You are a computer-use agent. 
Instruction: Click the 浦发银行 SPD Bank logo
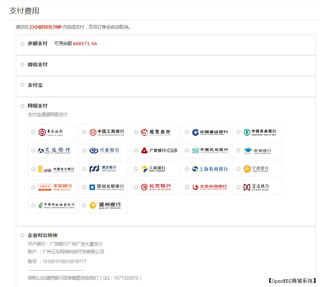click(107, 169)
